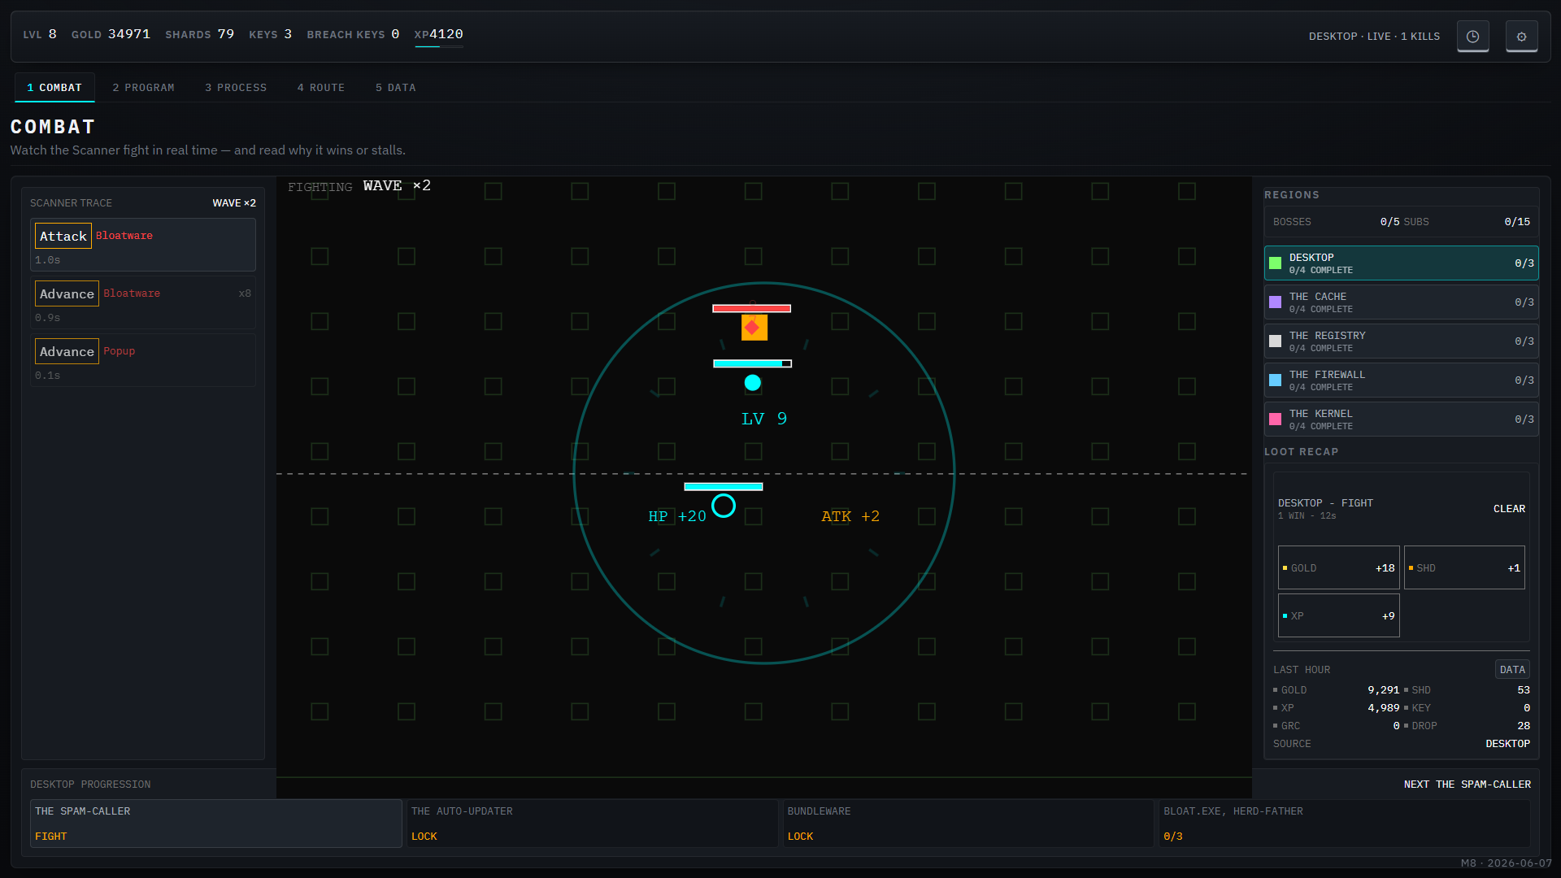Click the Attack Bloatware trace entry

(x=143, y=245)
